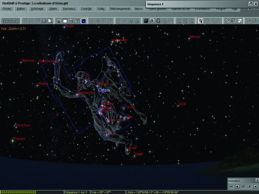
Task: Create a new file with the blank page icon
Action: 26,21
